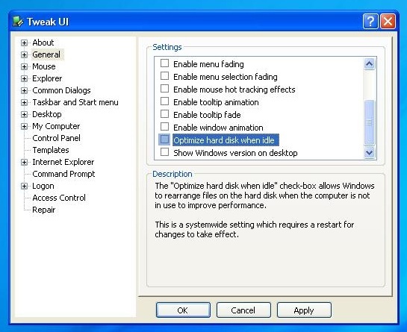This screenshot has height=332, width=407.
Task: Expand Taskbar and Start menu node
Action: click(24, 102)
